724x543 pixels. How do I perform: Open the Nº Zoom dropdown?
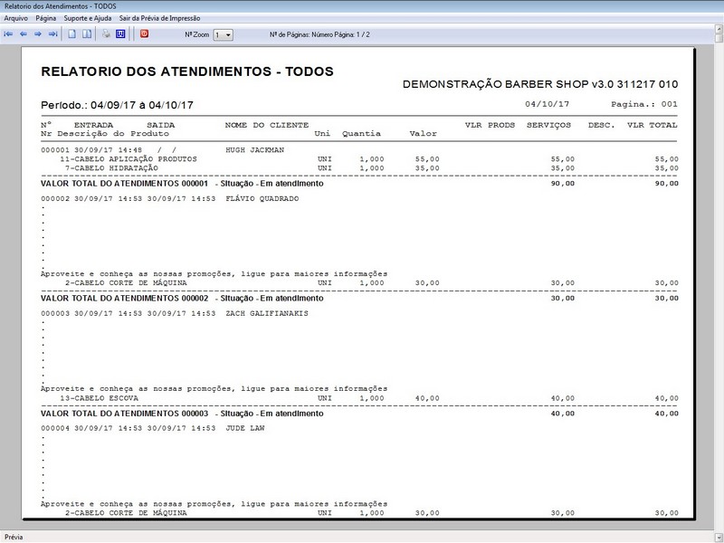pos(223,34)
